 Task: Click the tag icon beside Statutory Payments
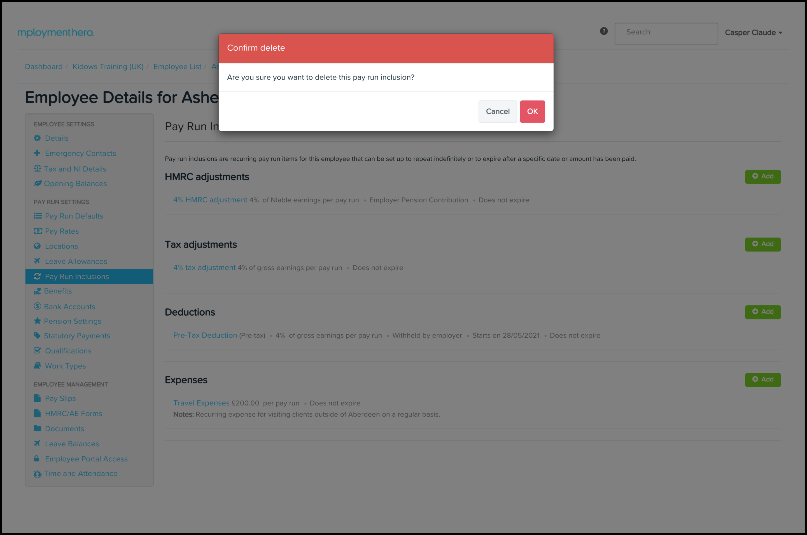[x=37, y=335]
